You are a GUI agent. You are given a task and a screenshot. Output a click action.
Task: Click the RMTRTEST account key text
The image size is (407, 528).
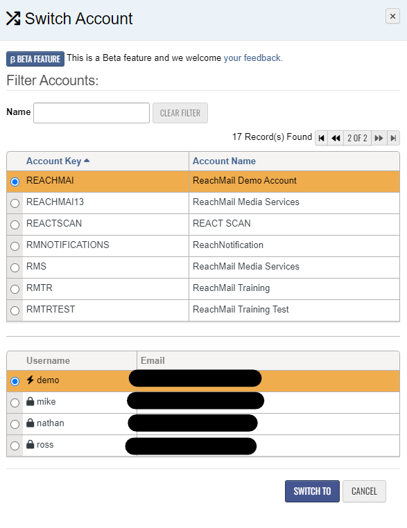pyautogui.click(x=51, y=310)
